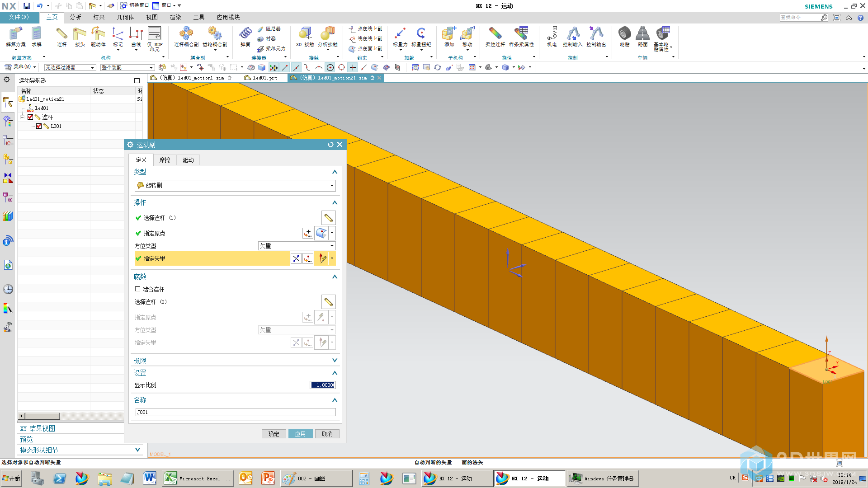Open the 仅 MDF 单元 tool
The height and width of the screenshot is (488, 868).
point(155,38)
